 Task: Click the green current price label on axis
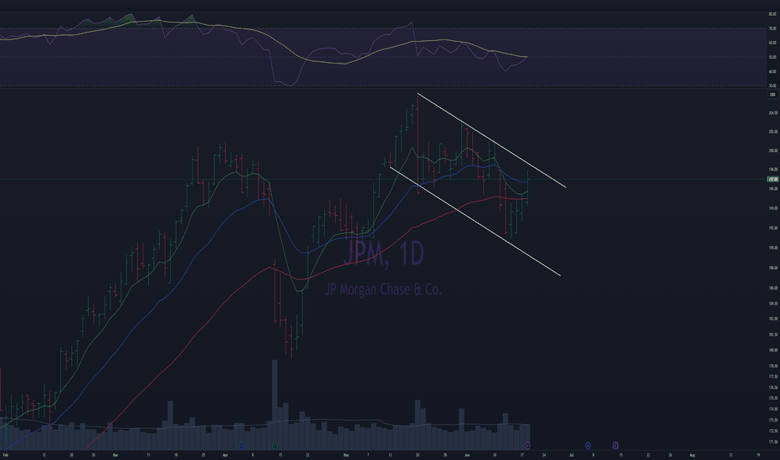(772, 179)
